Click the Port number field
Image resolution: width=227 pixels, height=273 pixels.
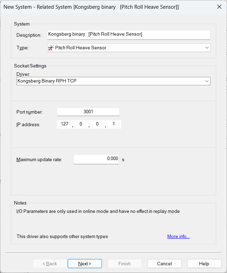click(x=88, y=112)
